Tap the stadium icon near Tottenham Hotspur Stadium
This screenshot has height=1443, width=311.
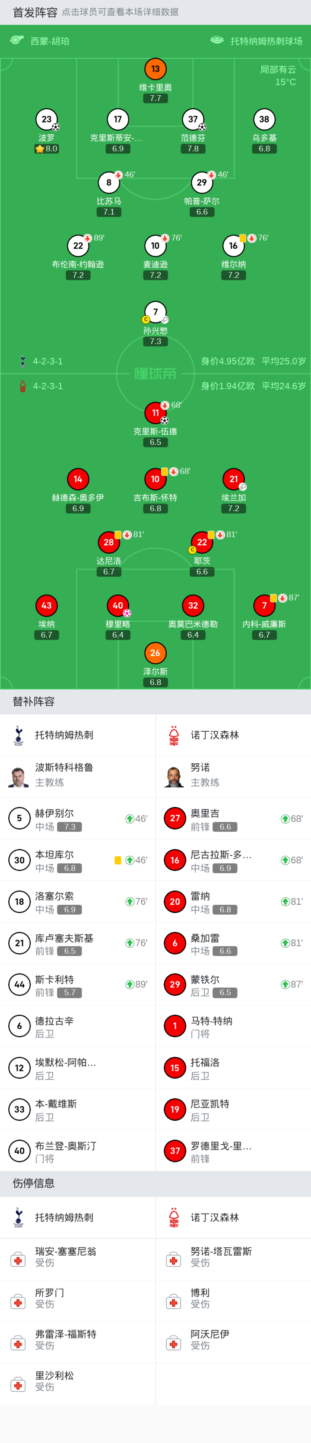pos(217,40)
